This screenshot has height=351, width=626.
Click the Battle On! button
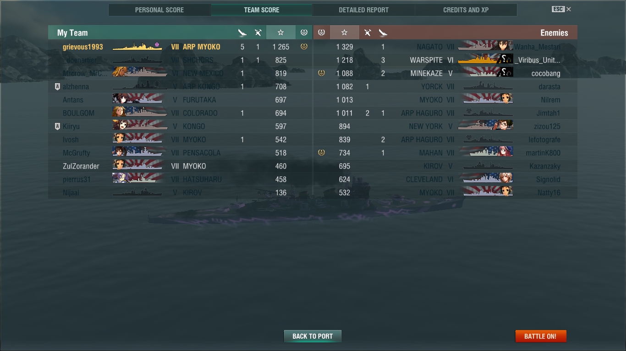point(541,336)
